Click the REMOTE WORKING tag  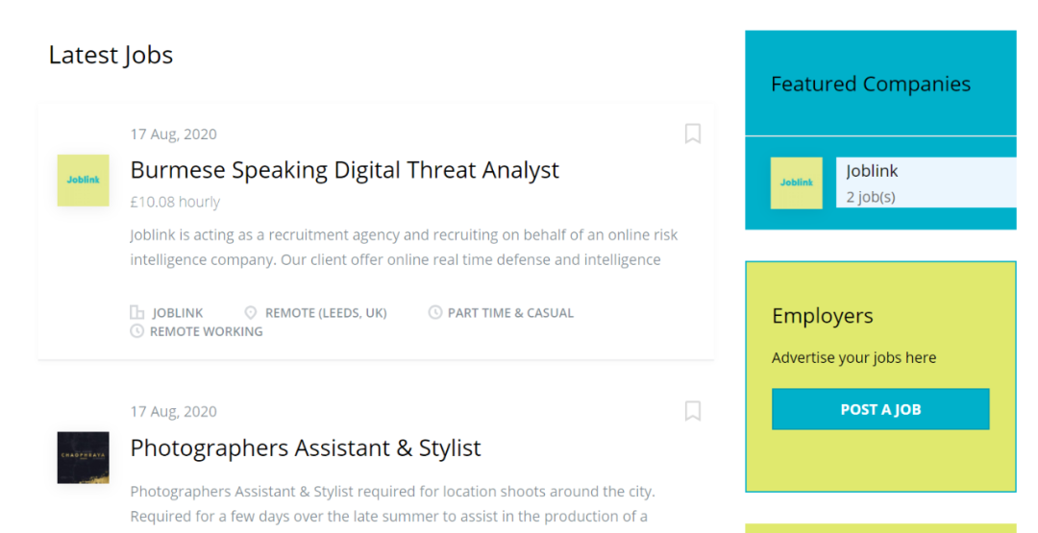point(197,331)
